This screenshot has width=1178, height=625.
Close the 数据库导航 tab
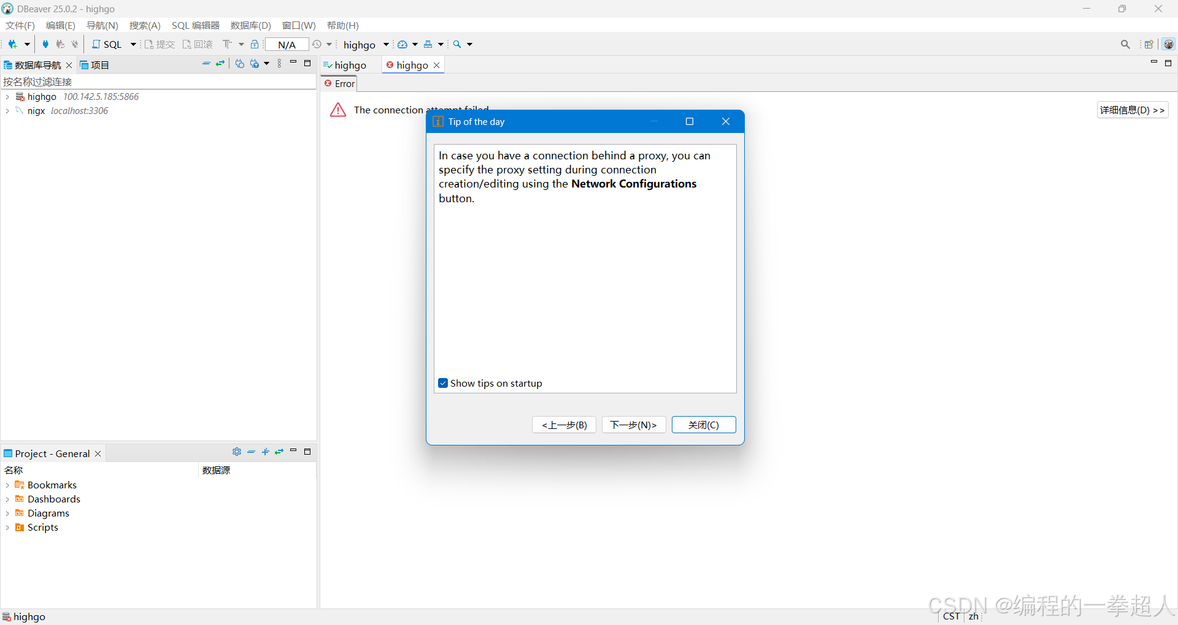pos(69,65)
